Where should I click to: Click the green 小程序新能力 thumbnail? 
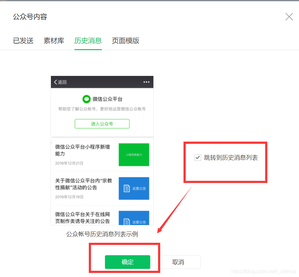tap(134, 155)
